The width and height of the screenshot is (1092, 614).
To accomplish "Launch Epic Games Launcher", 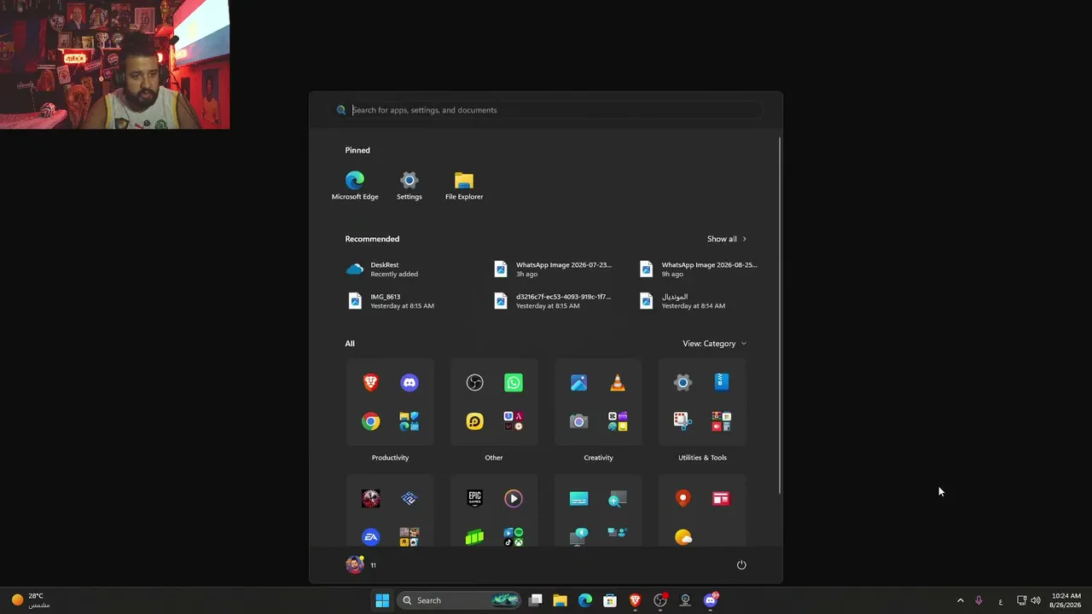I will 475,498.
